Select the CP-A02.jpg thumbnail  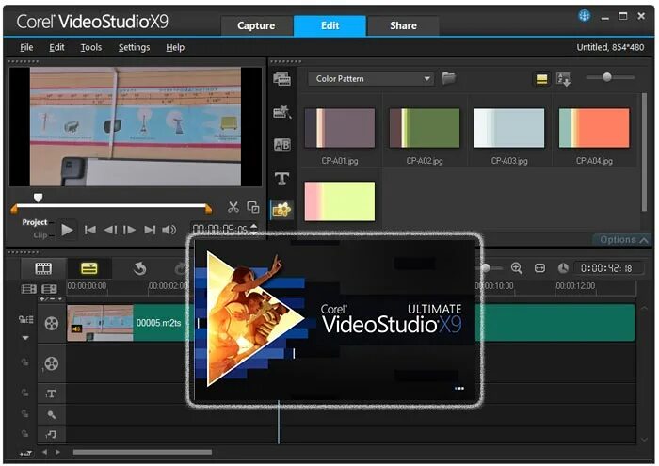click(425, 128)
